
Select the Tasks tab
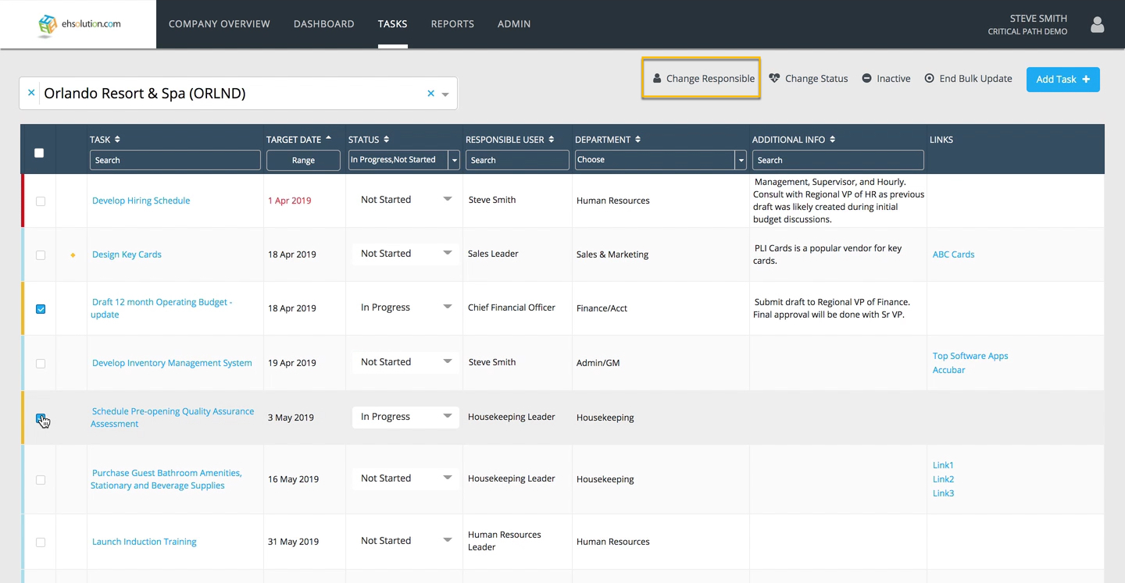pyautogui.click(x=392, y=24)
